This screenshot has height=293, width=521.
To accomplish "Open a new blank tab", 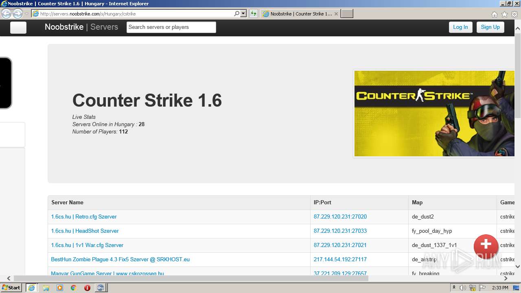I will click(x=347, y=13).
